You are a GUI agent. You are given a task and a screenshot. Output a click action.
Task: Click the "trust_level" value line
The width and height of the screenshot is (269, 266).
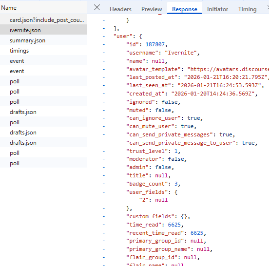click(x=153, y=151)
